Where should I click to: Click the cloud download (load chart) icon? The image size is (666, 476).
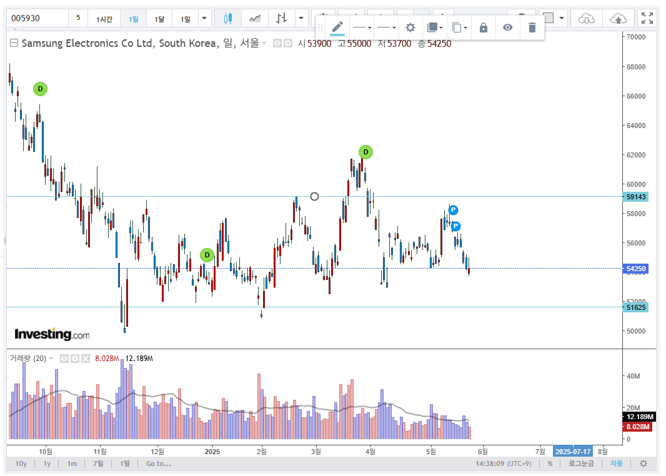coord(587,18)
